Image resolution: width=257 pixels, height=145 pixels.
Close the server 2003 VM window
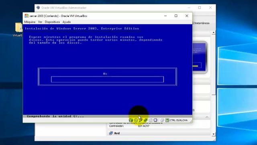tap(187, 16)
